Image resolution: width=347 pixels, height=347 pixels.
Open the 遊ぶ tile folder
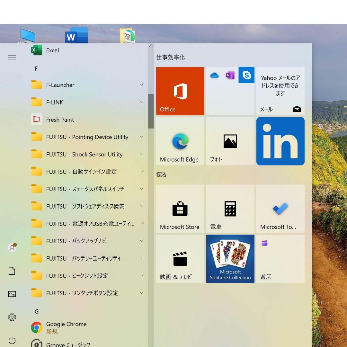click(280, 259)
